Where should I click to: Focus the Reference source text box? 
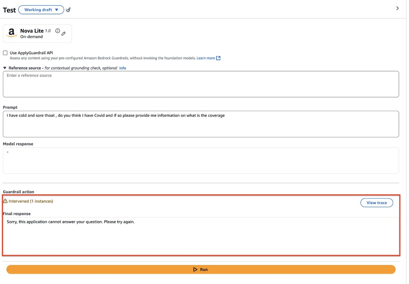pos(201,84)
